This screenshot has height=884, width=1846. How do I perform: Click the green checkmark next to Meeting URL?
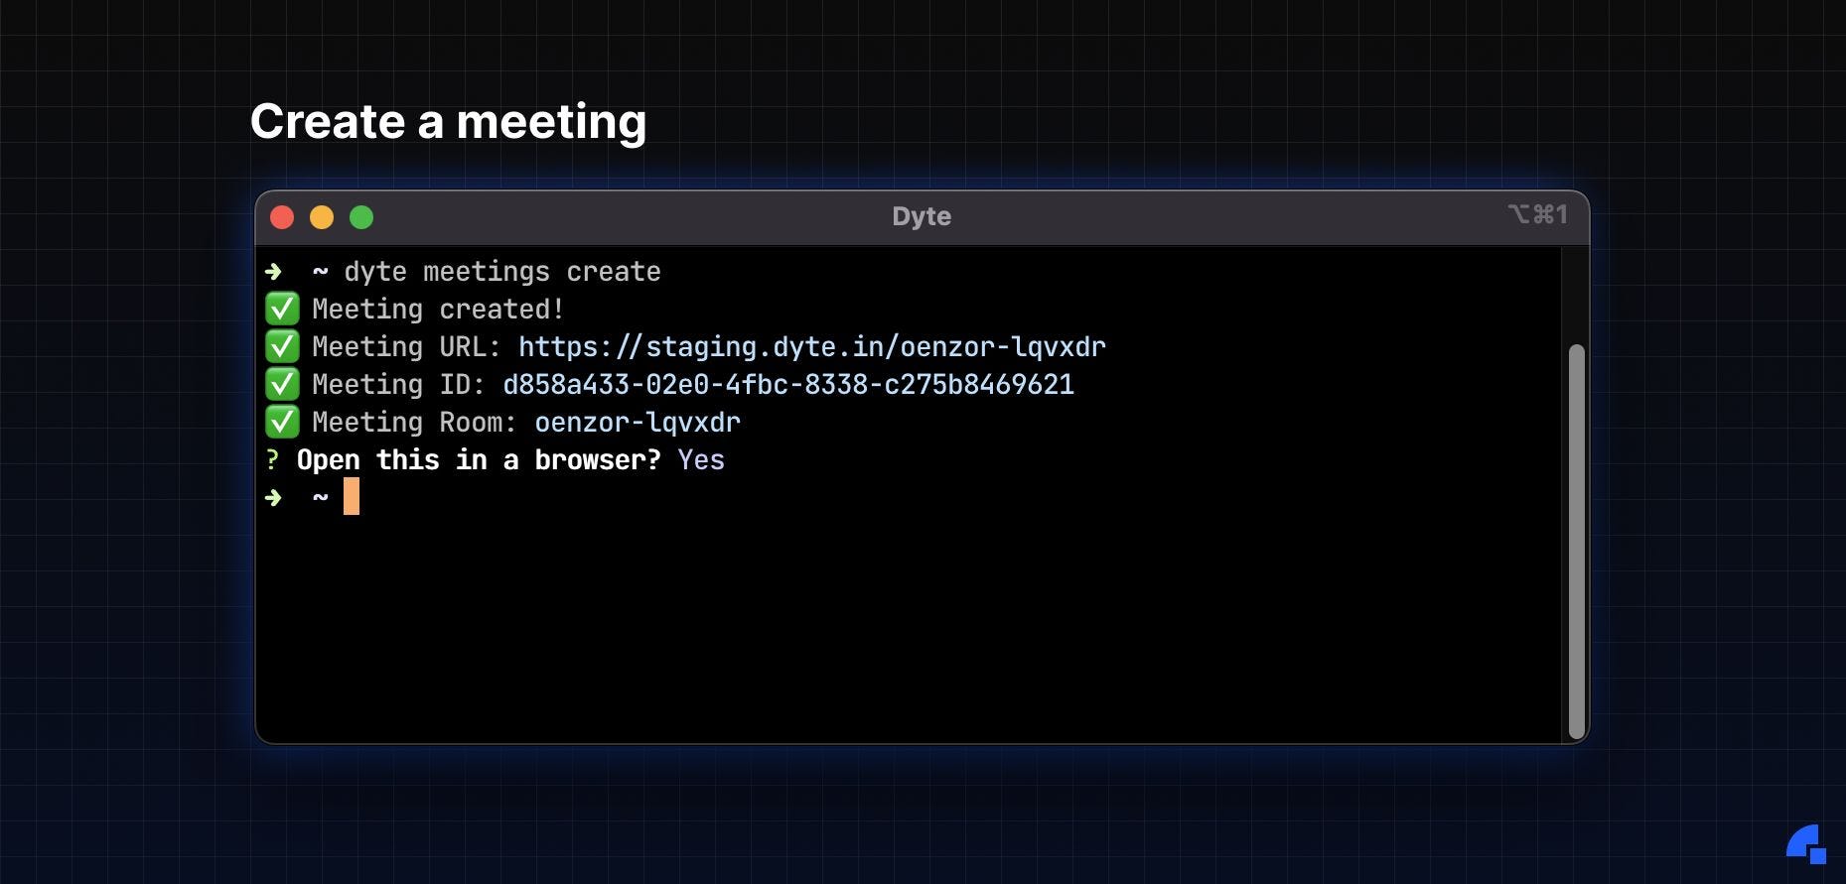282,346
